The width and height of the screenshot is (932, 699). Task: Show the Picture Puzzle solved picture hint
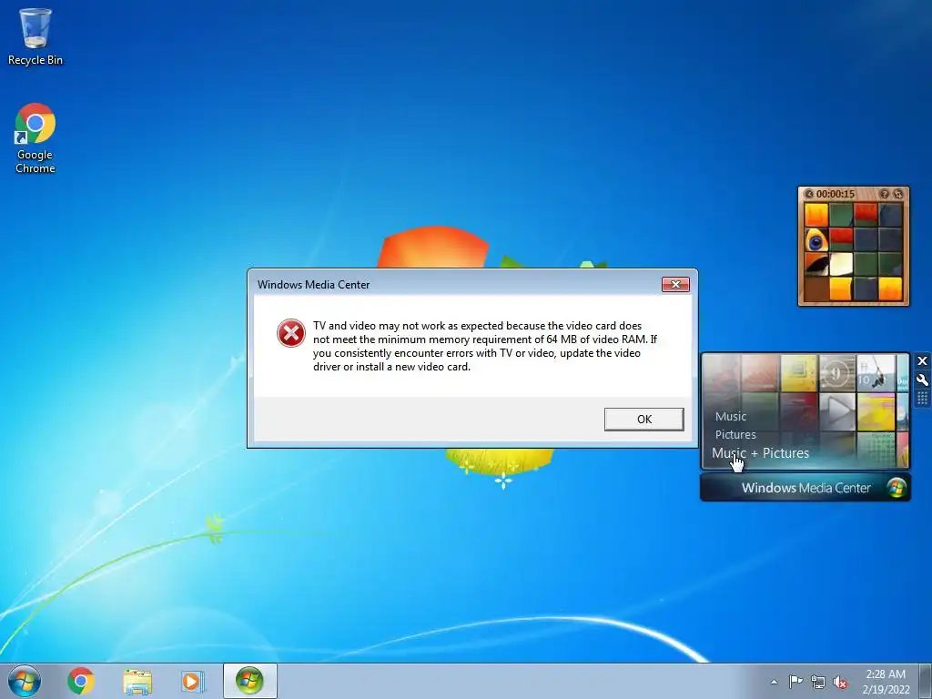click(884, 194)
